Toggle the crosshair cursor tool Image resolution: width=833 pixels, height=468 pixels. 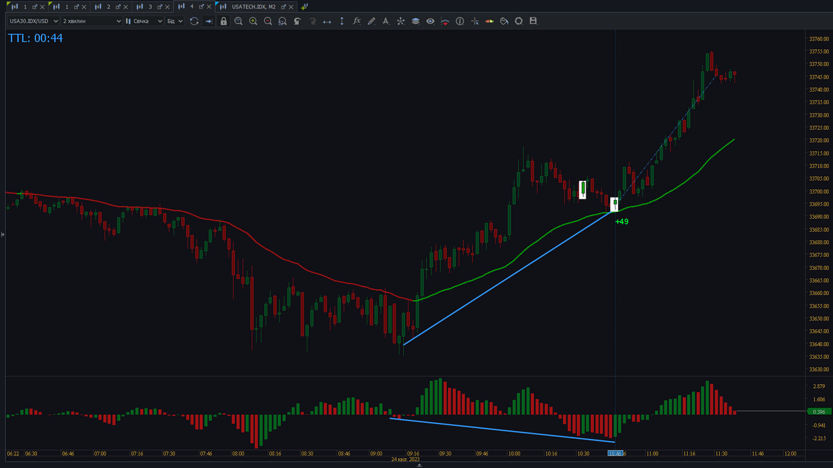click(x=475, y=21)
